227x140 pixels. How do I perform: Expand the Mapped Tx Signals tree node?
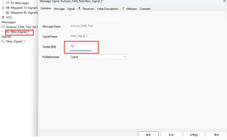tap(3, 8)
